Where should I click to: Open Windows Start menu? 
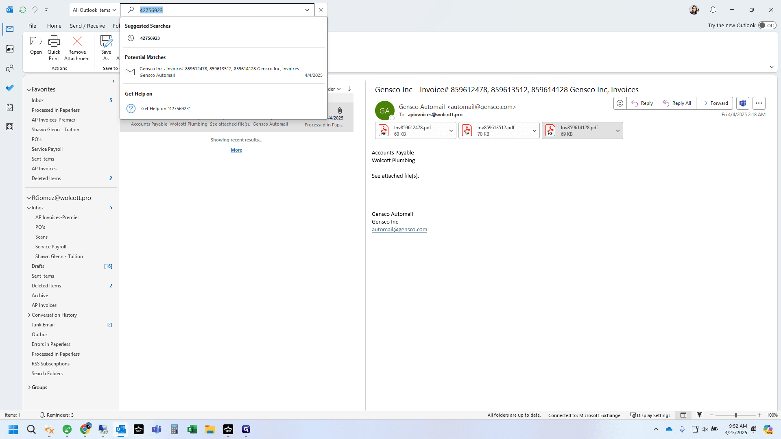coord(13,429)
